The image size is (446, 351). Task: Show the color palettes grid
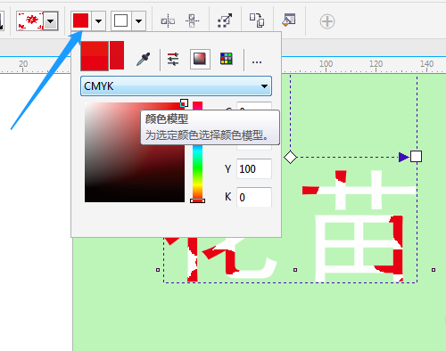click(227, 59)
